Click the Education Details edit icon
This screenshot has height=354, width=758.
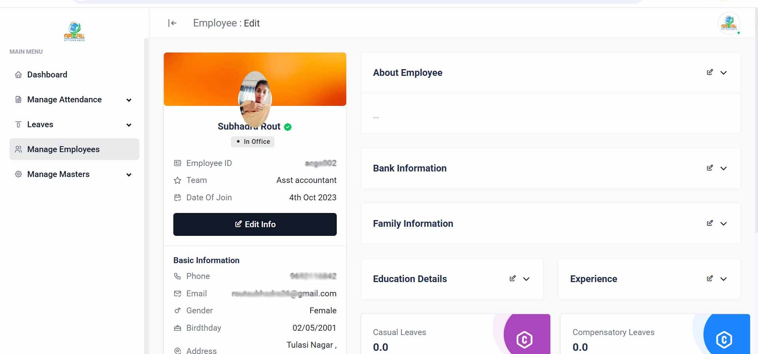(x=512, y=279)
